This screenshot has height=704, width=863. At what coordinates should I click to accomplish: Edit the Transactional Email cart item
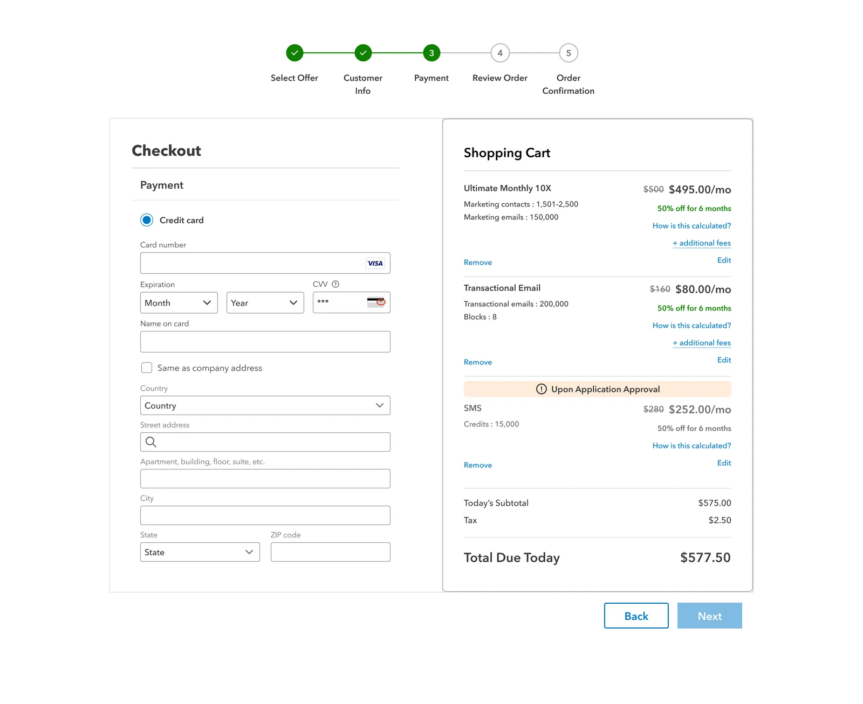(724, 360)
